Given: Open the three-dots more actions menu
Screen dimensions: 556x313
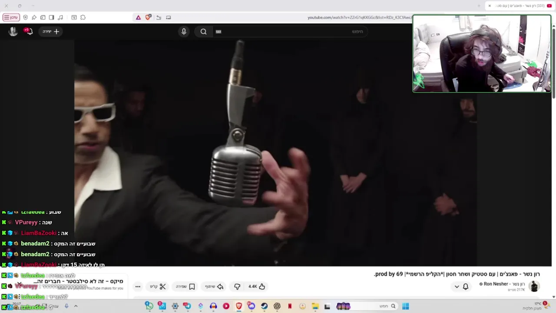Looking at the screenshot, I should pos(138,286).
